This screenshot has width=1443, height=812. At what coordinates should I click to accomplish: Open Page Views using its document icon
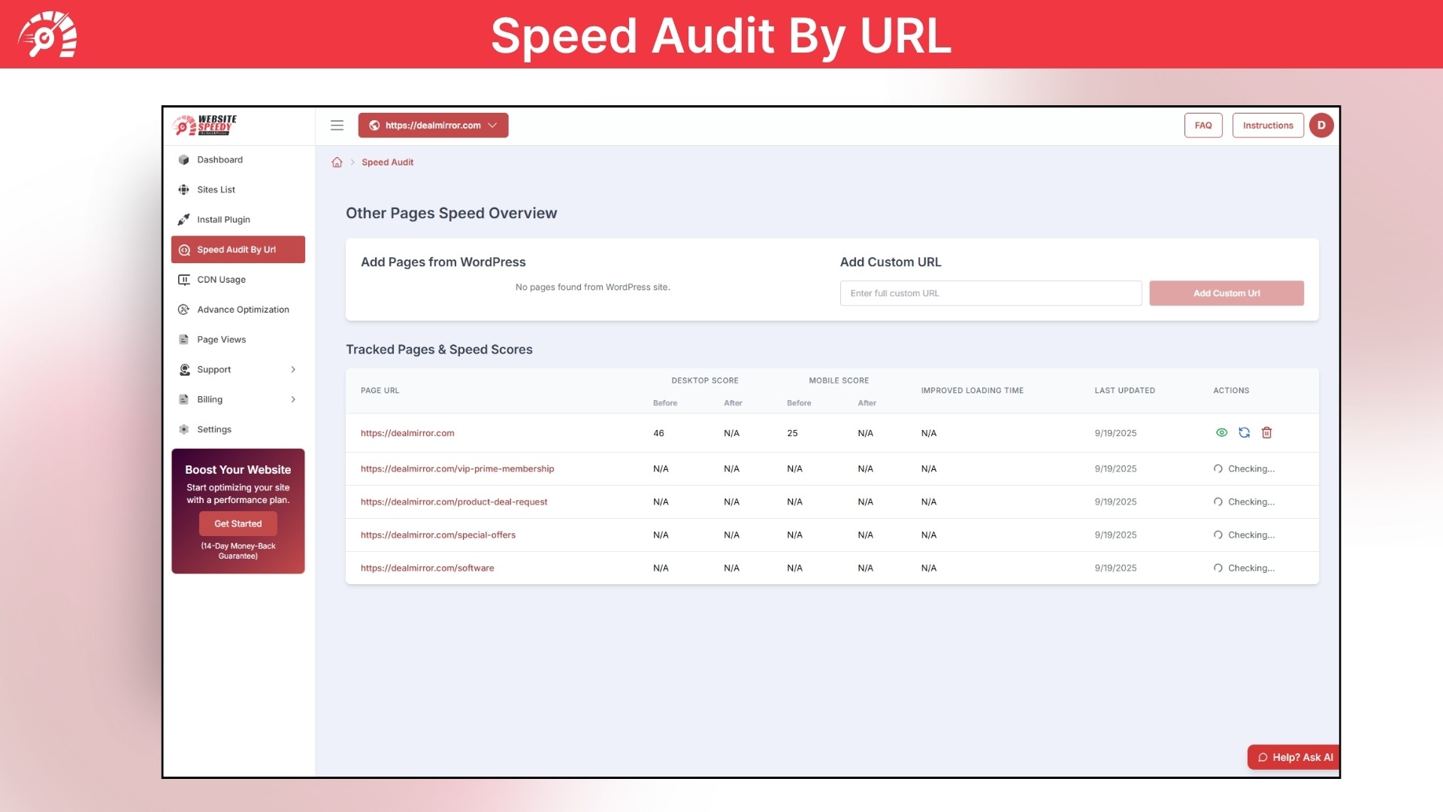click(x=183, y=339)
